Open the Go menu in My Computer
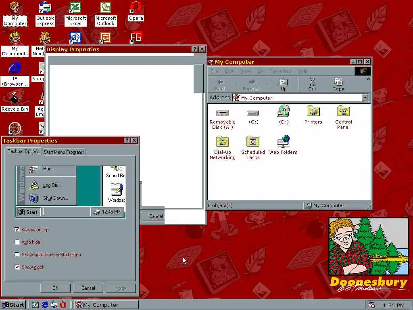 tap(260, 71)
